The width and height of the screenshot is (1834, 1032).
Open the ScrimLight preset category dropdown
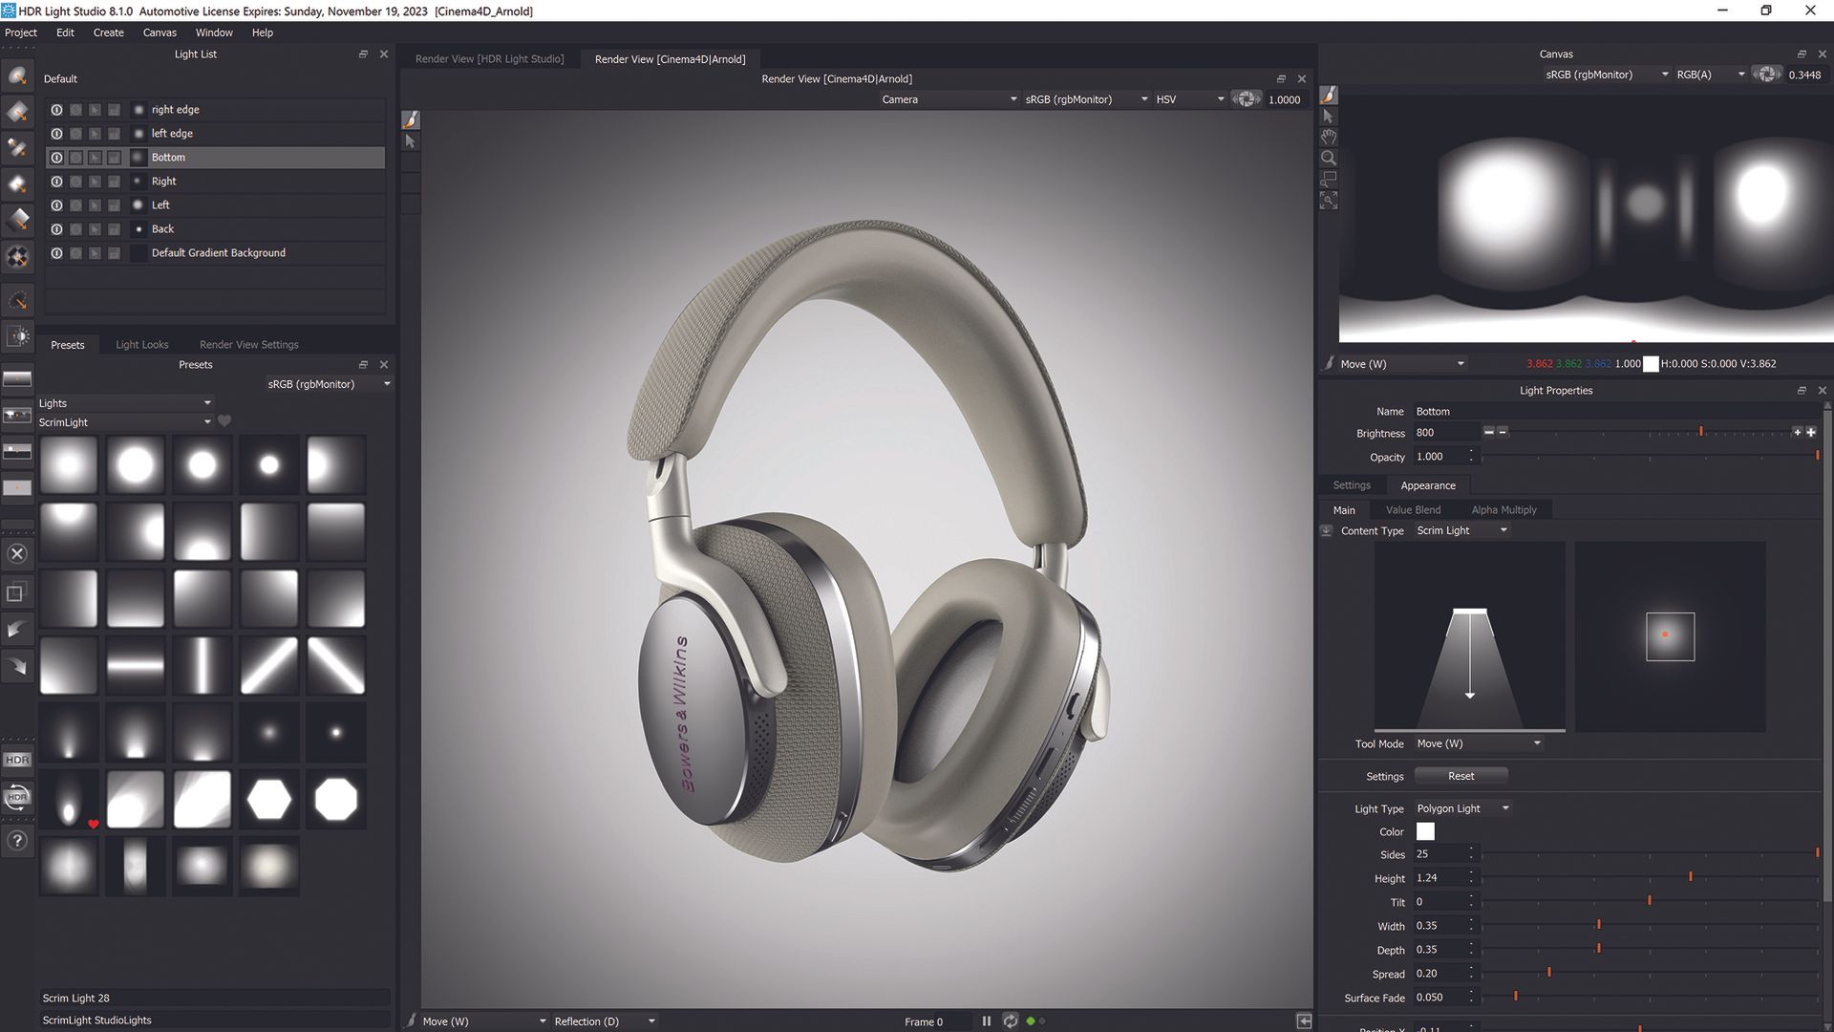pos(207,421)
